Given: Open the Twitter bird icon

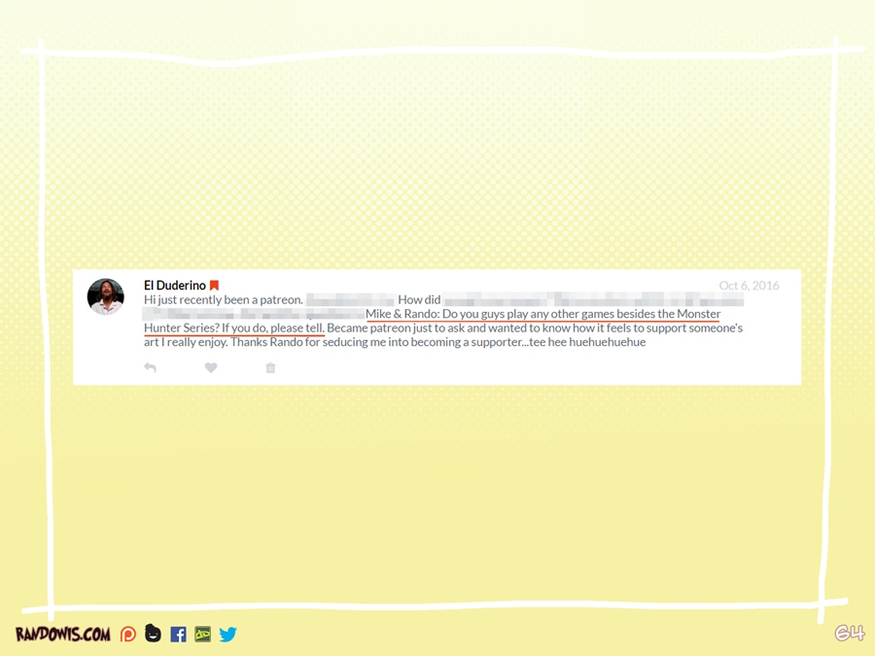Looking at the screenshot, I should click(x=227, y=635).
